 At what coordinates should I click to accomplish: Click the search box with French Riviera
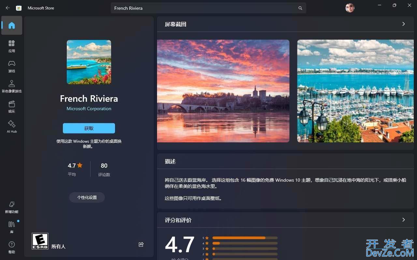[x=208, y=8]
